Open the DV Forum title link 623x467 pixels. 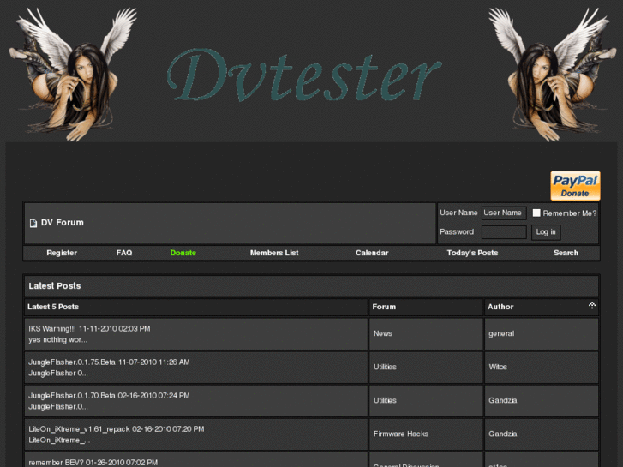tap(63, 223)
